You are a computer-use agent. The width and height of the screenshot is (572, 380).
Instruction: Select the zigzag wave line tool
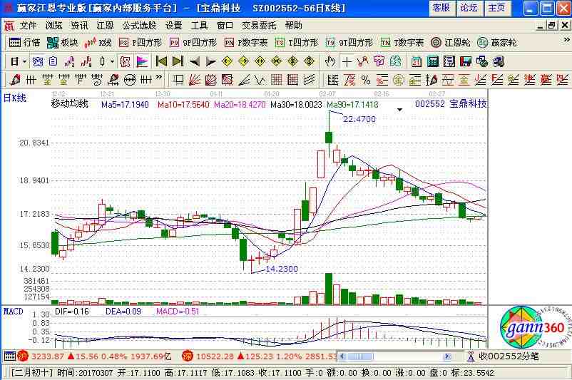(x=260, y=80)
